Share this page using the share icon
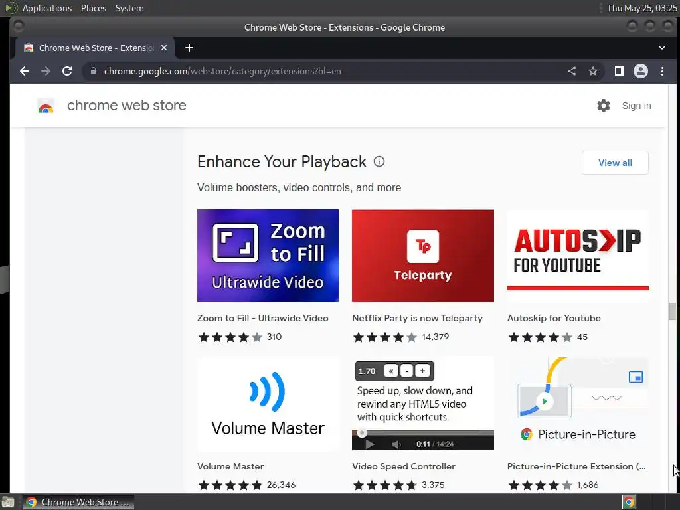This screenshot has width=680, height=510. [572, 71]
